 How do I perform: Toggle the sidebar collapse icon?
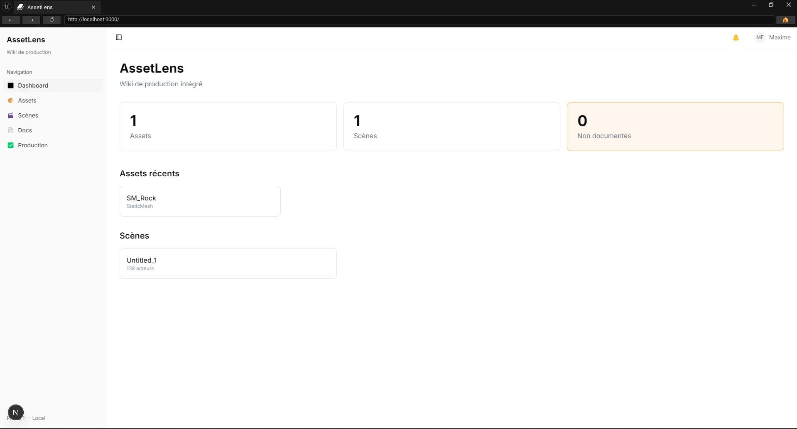(x=119, y=37)
